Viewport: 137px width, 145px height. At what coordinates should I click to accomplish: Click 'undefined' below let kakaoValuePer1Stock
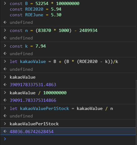tap(21, 116)
